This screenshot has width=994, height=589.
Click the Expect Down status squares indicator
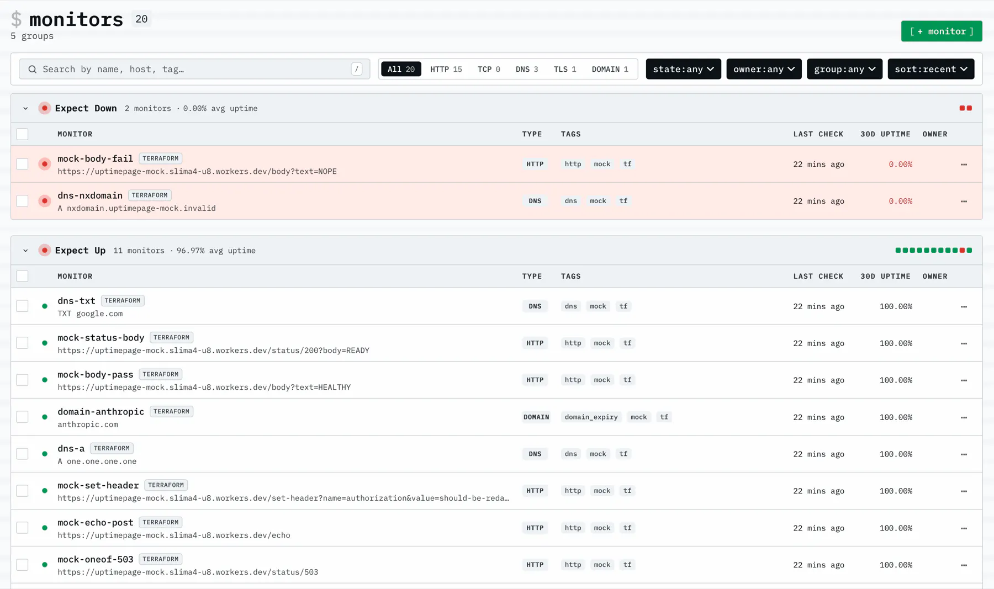[966, 108]
